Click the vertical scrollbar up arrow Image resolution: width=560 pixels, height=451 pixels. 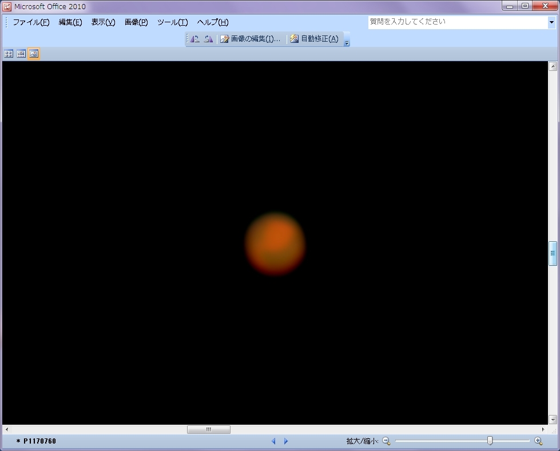click(x=553, y=66)
